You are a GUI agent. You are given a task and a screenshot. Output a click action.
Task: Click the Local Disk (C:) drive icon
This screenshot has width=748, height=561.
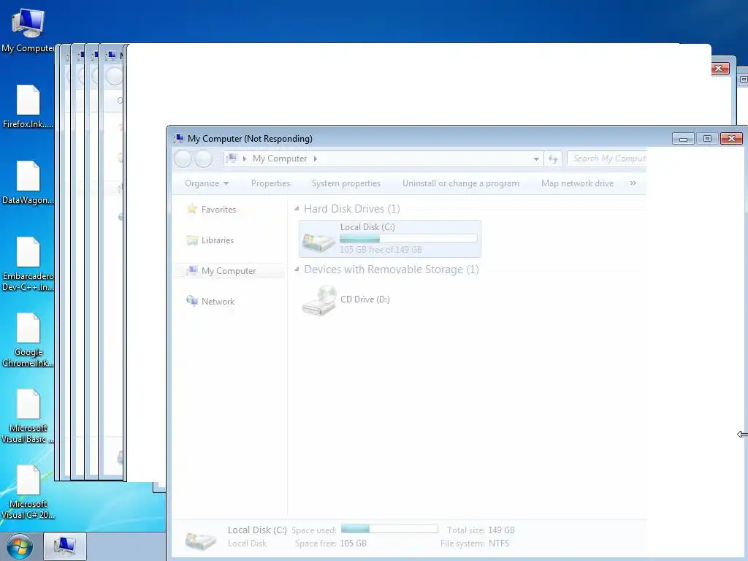click(x=318, y=243)
